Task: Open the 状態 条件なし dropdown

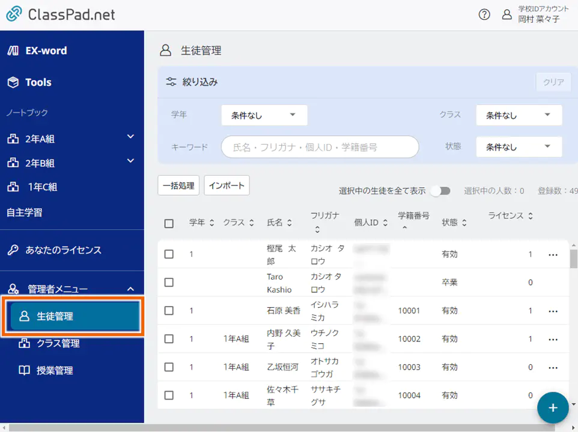Action: click(519, 146)
